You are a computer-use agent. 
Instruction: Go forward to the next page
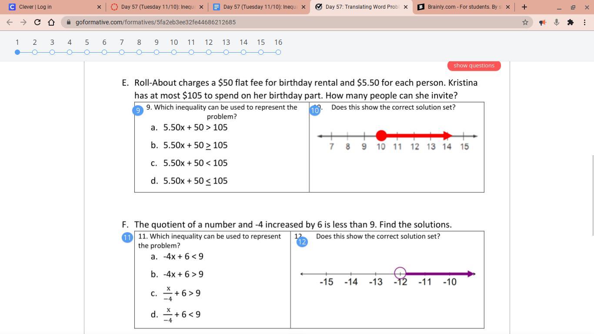(x=23, y=22)
